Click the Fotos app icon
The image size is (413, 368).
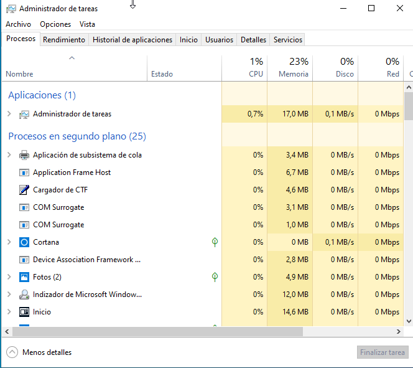[24, 277]
